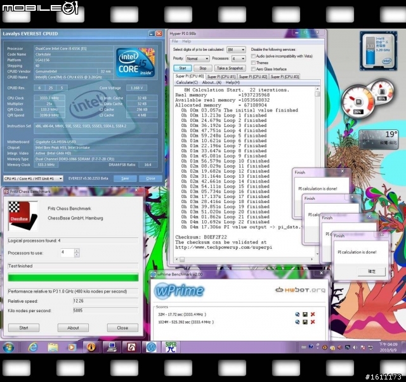Open the pi digits dropdown showing 8M
The image size is (406, 382).
coord(236,49)
